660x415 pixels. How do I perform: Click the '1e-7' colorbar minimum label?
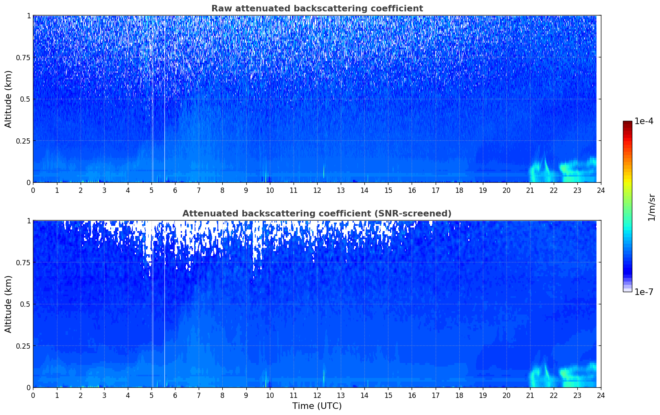tap(644, 292)
